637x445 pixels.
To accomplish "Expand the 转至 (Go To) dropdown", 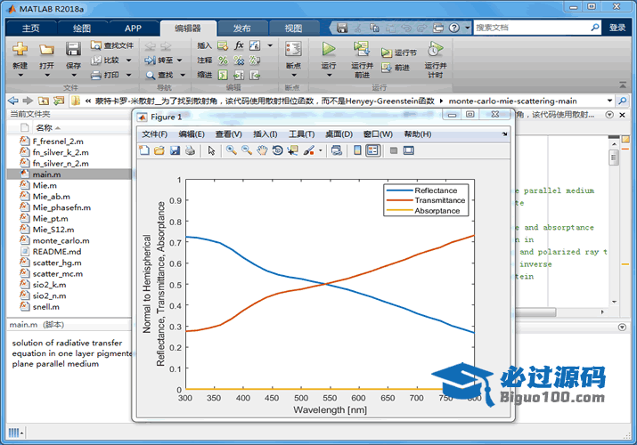I will [x=179, y=61].
